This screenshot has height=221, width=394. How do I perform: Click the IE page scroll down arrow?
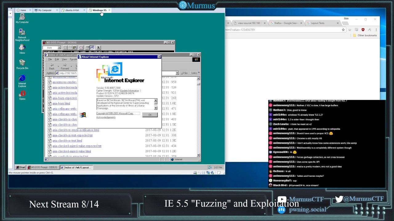click(199, 155)
